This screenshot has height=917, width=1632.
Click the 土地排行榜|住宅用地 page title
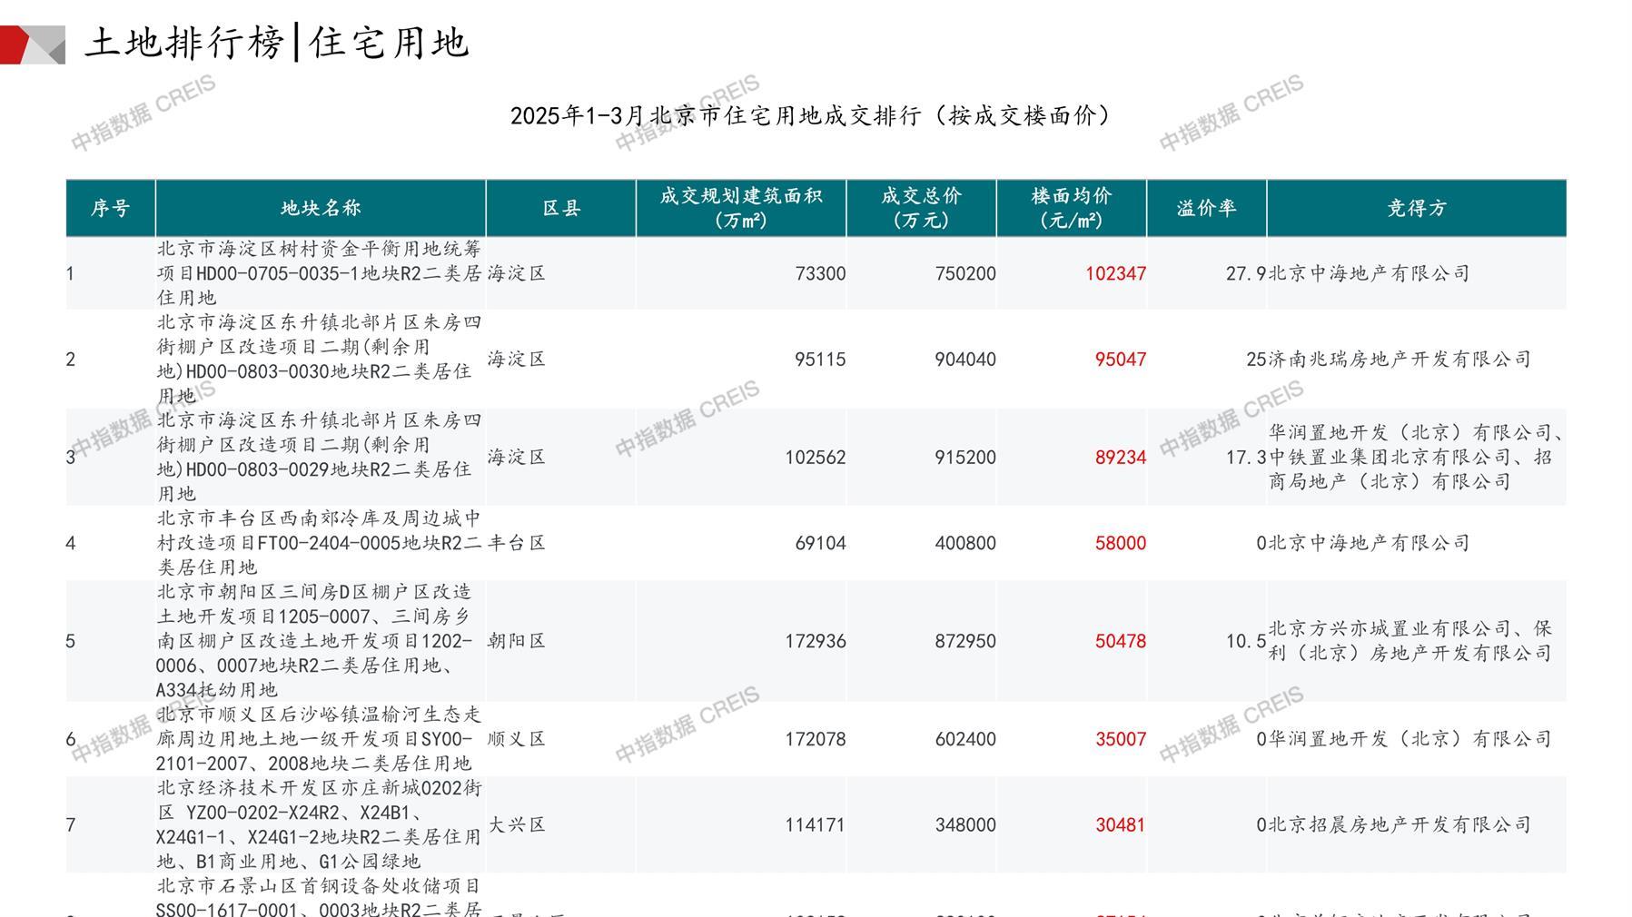(x=276, y=43)
